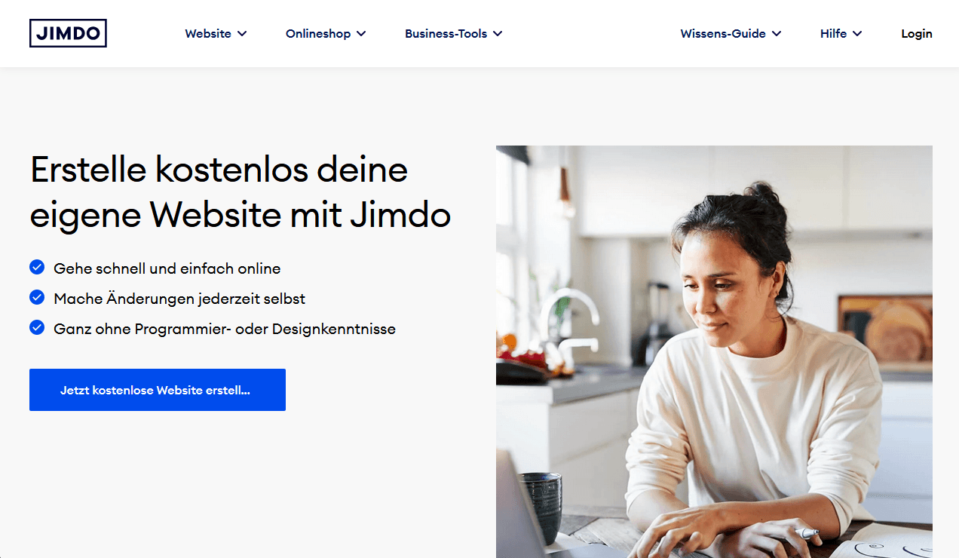The height and width of the screenshot is (558, 959).
Task: Click the woman at laptop hero image
Action: tap(714, 351)
